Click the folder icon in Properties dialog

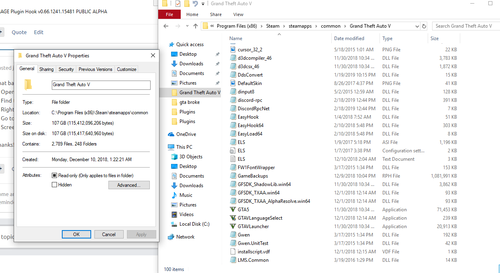[x=28, y=84]
